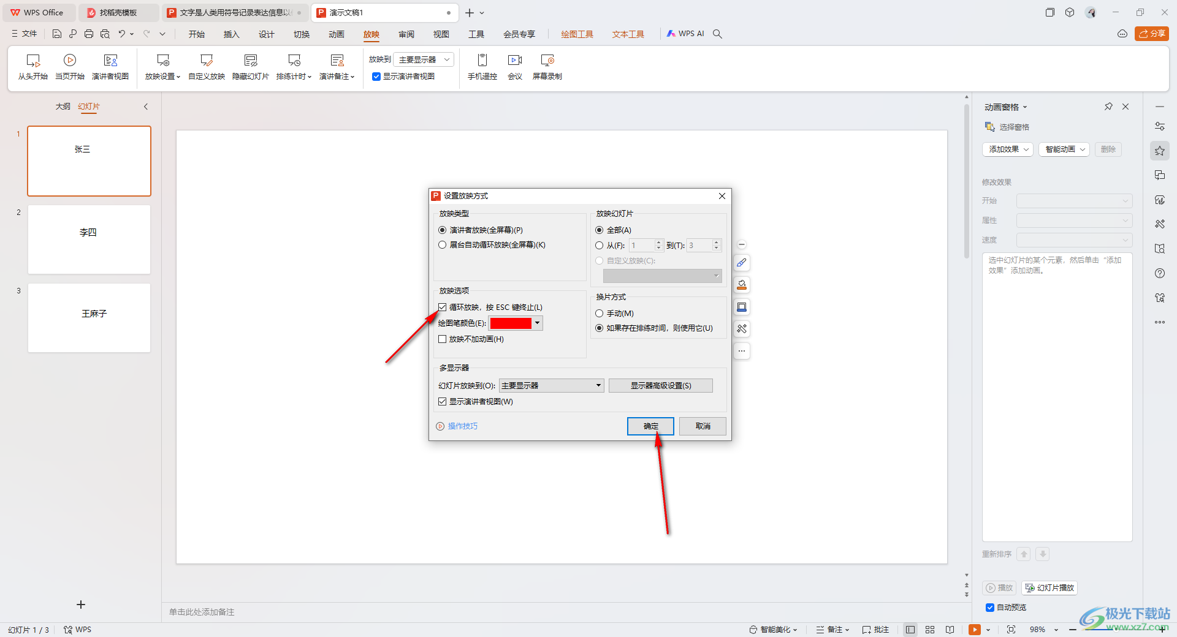Start slideshow from beginning (从头开始)
Screen dimensions: 1177x637
[33, 67]
